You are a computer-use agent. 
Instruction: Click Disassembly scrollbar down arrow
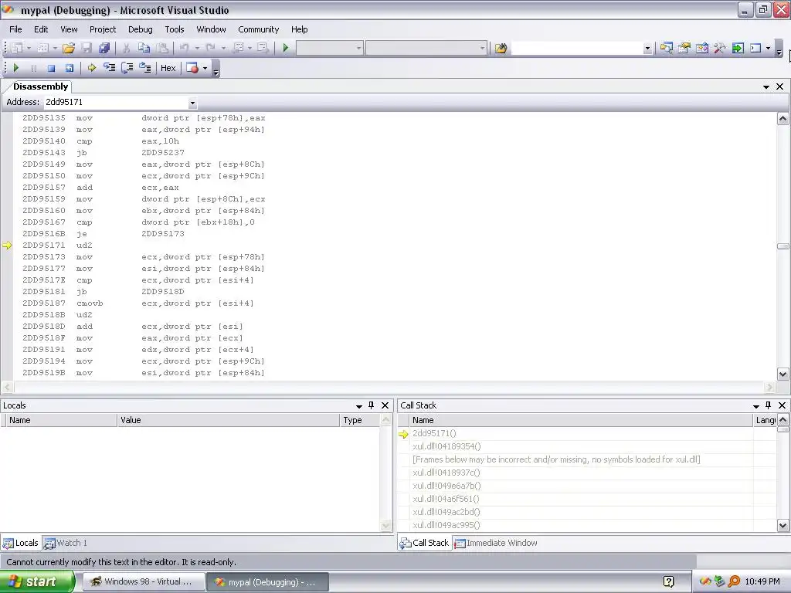coord(783,374)
